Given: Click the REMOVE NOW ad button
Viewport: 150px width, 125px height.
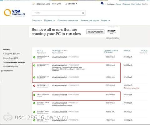Looking at the screenshot, I should click(95, 32).
